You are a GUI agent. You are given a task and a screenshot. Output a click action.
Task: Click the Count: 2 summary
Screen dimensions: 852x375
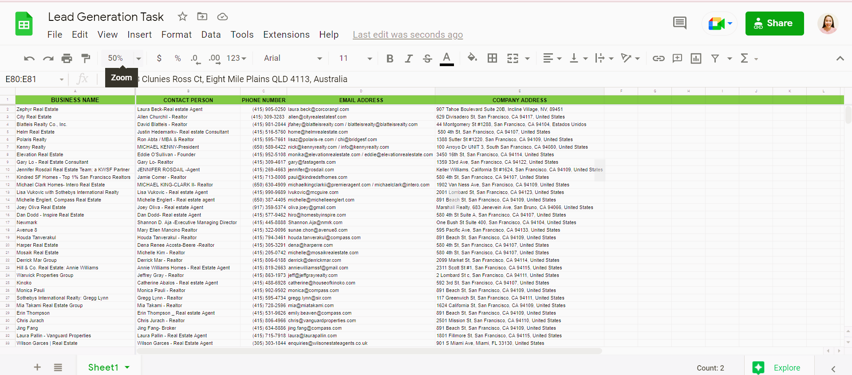(710, 368)
